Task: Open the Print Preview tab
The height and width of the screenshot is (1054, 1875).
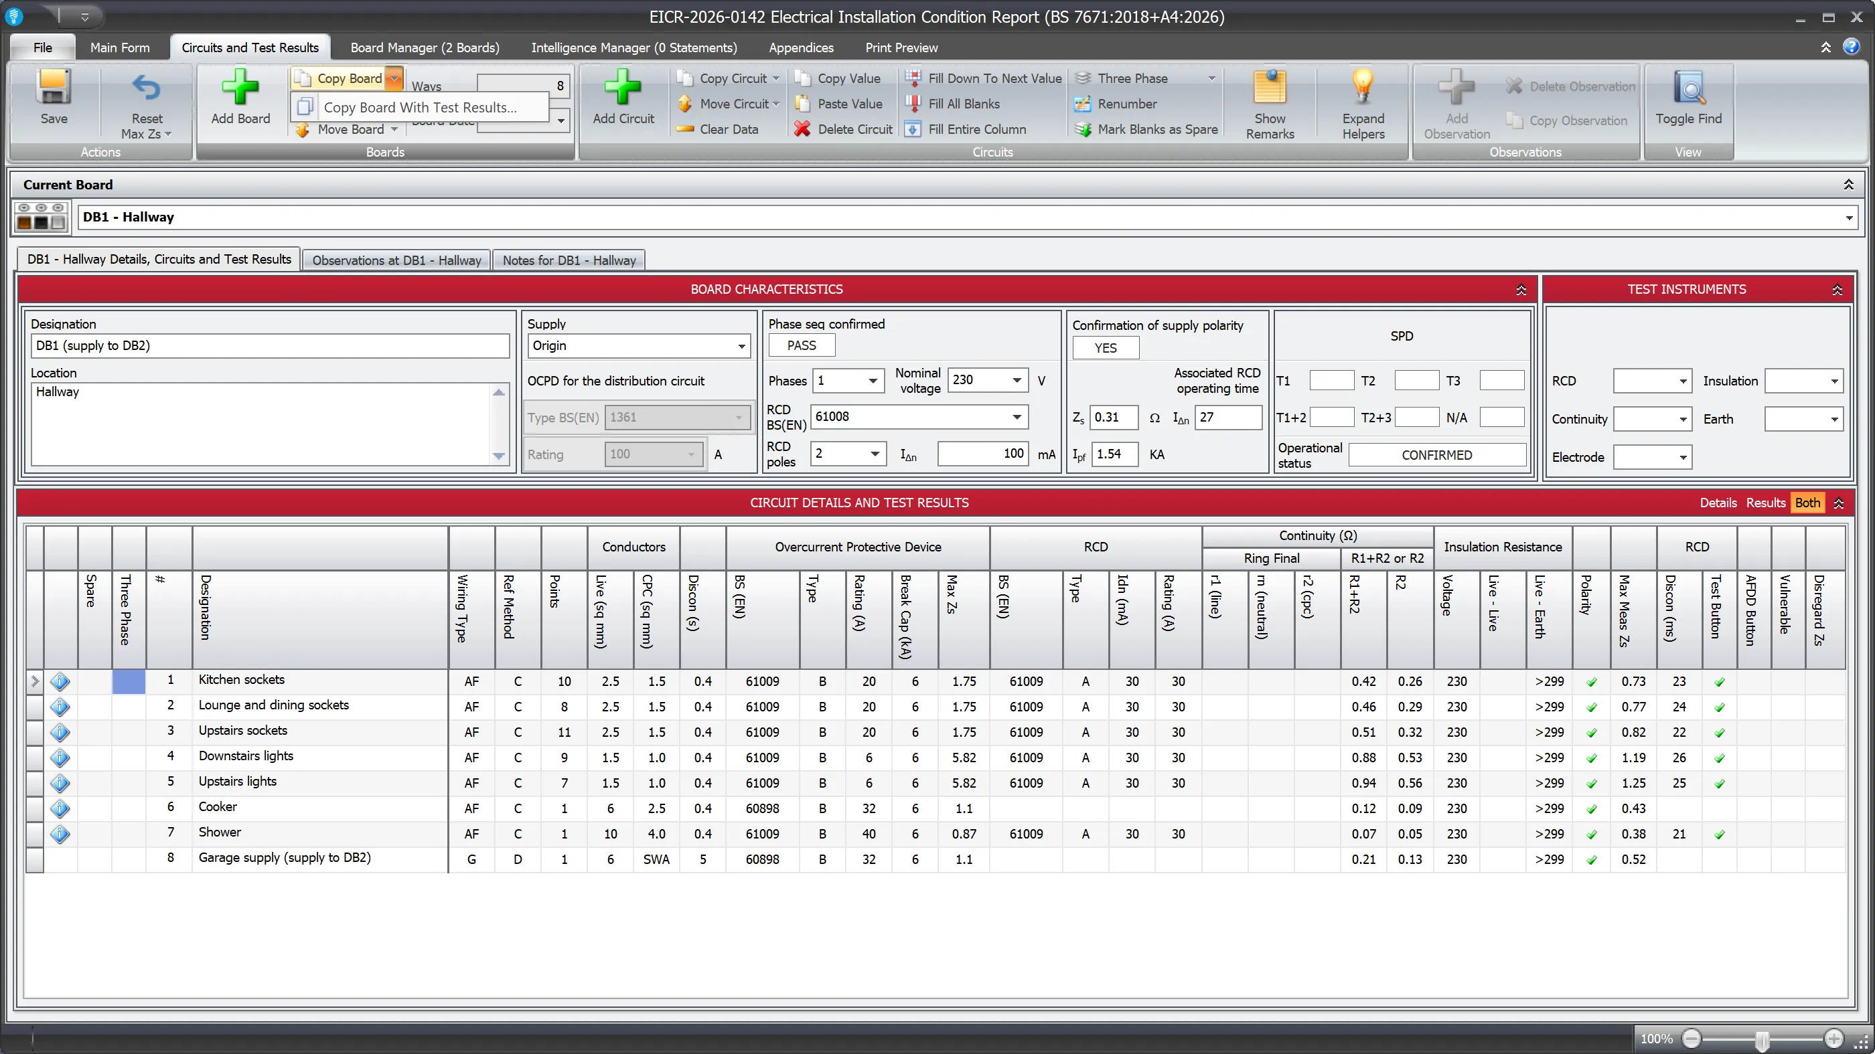Action: click(x=901, y=48)
